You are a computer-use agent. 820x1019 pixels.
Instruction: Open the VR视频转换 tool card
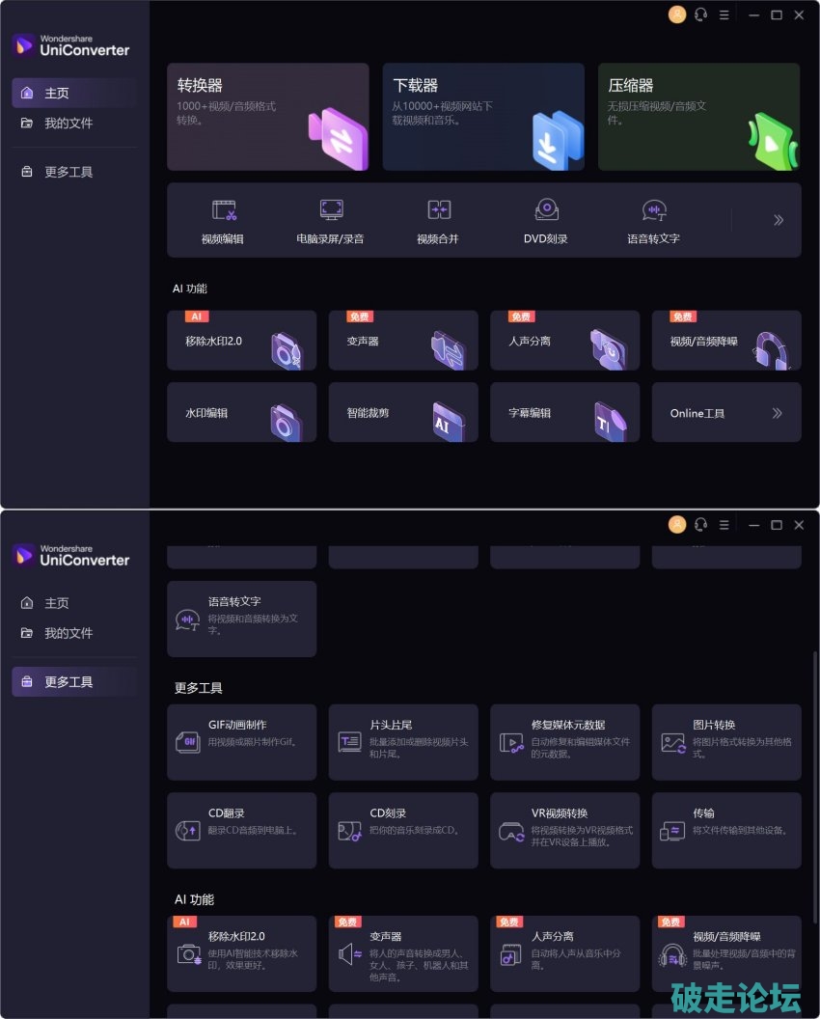coord(564,830)
